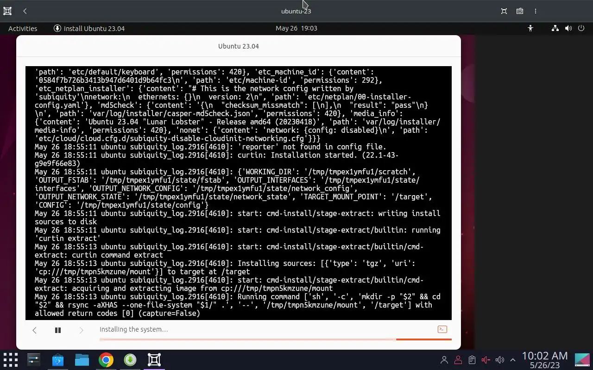Open the keyboard shortcuts icon in the title bar
Screen dimensions: 593x370
click(x=520, y=11)
